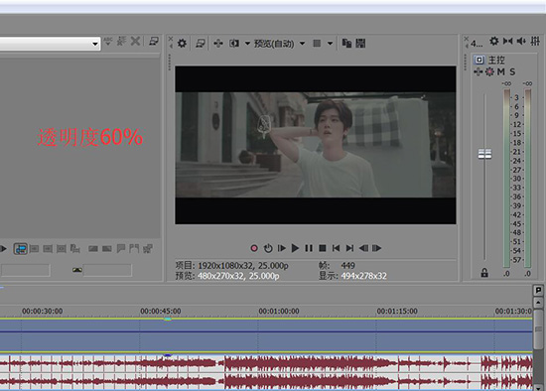Click the record button in preview transport
The image size is (546, 391).
[x=254, y=248]
